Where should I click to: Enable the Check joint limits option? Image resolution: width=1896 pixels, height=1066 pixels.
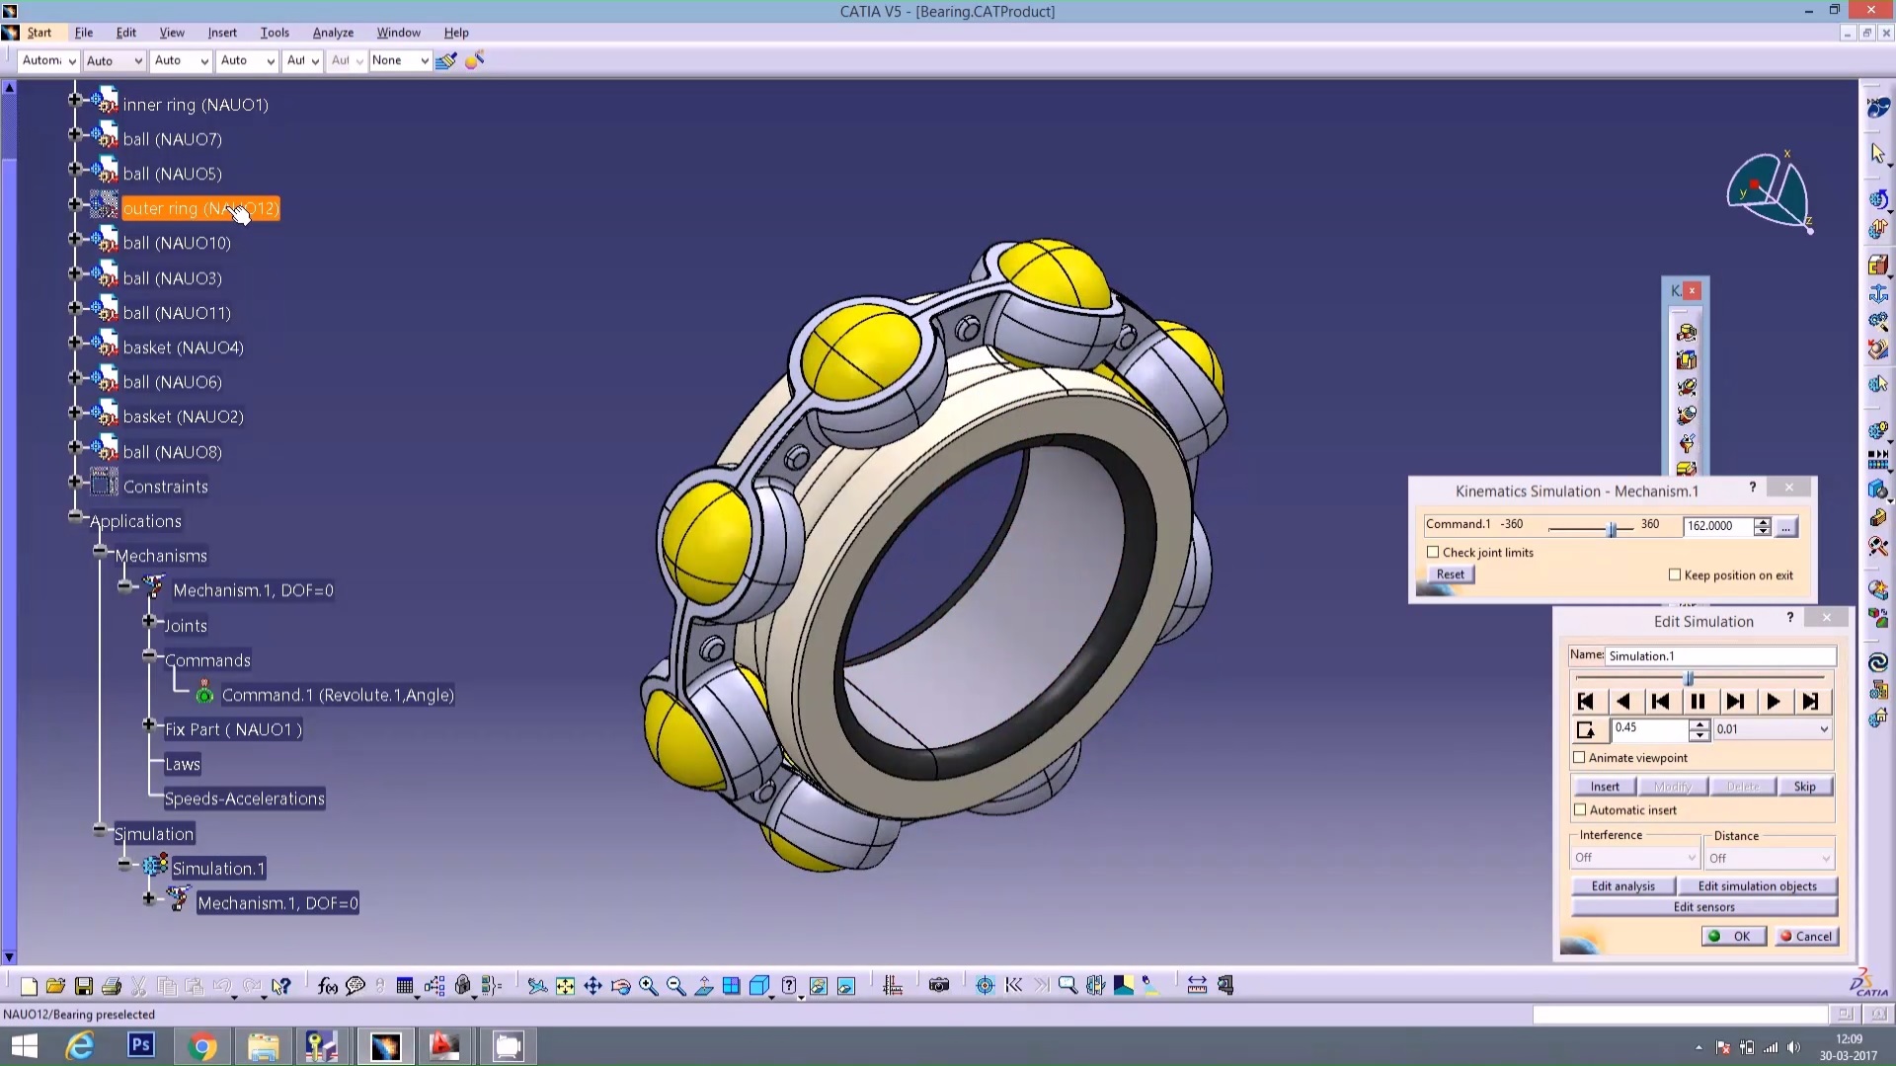(x=1434, y=552)
